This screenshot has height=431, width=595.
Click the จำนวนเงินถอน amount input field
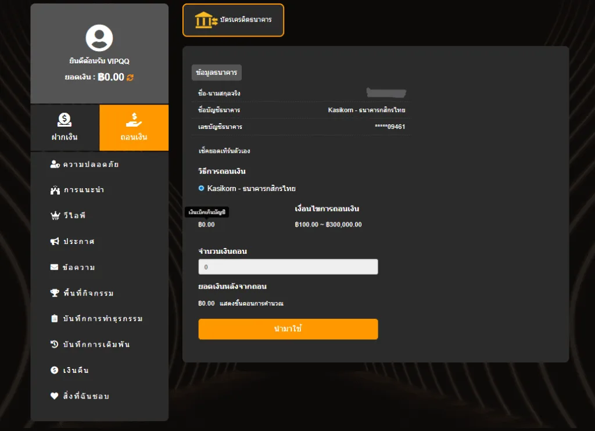(x=288, y=267)
